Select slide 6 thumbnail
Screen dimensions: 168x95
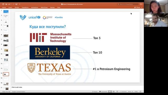click(6, 36)
